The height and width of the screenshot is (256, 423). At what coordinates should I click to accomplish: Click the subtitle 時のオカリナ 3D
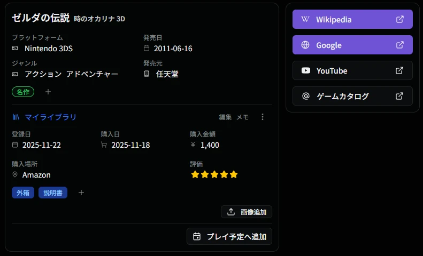99,19
